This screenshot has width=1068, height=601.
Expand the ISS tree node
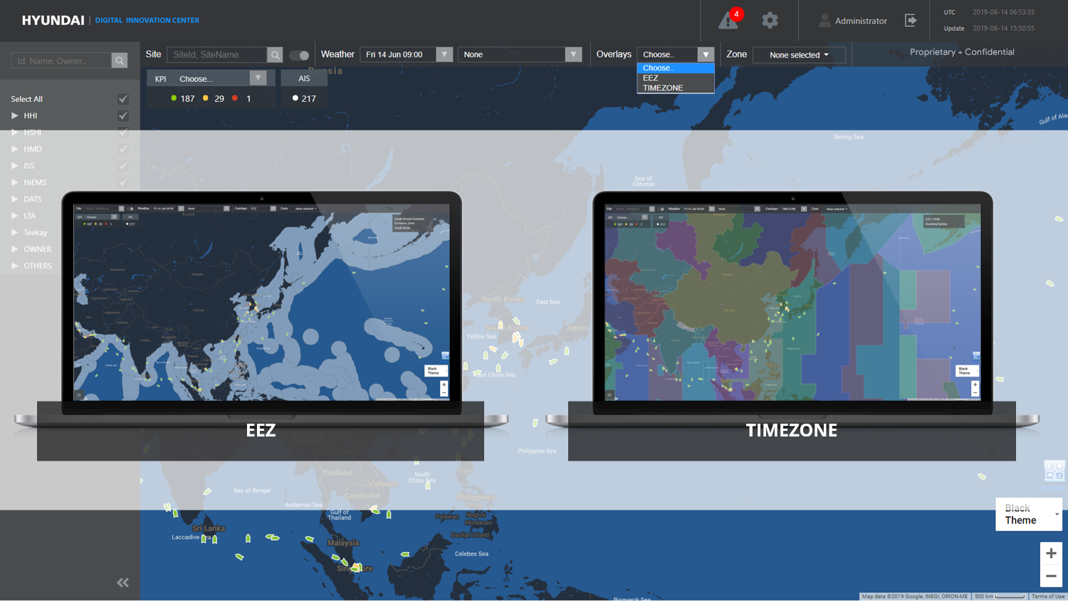[x=15, y=165]
